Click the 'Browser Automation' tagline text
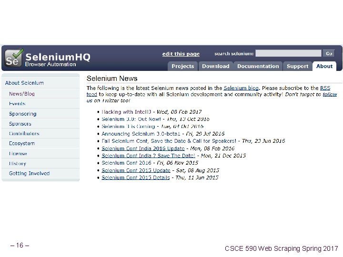 pyautogui.click(x=50, y=64)
